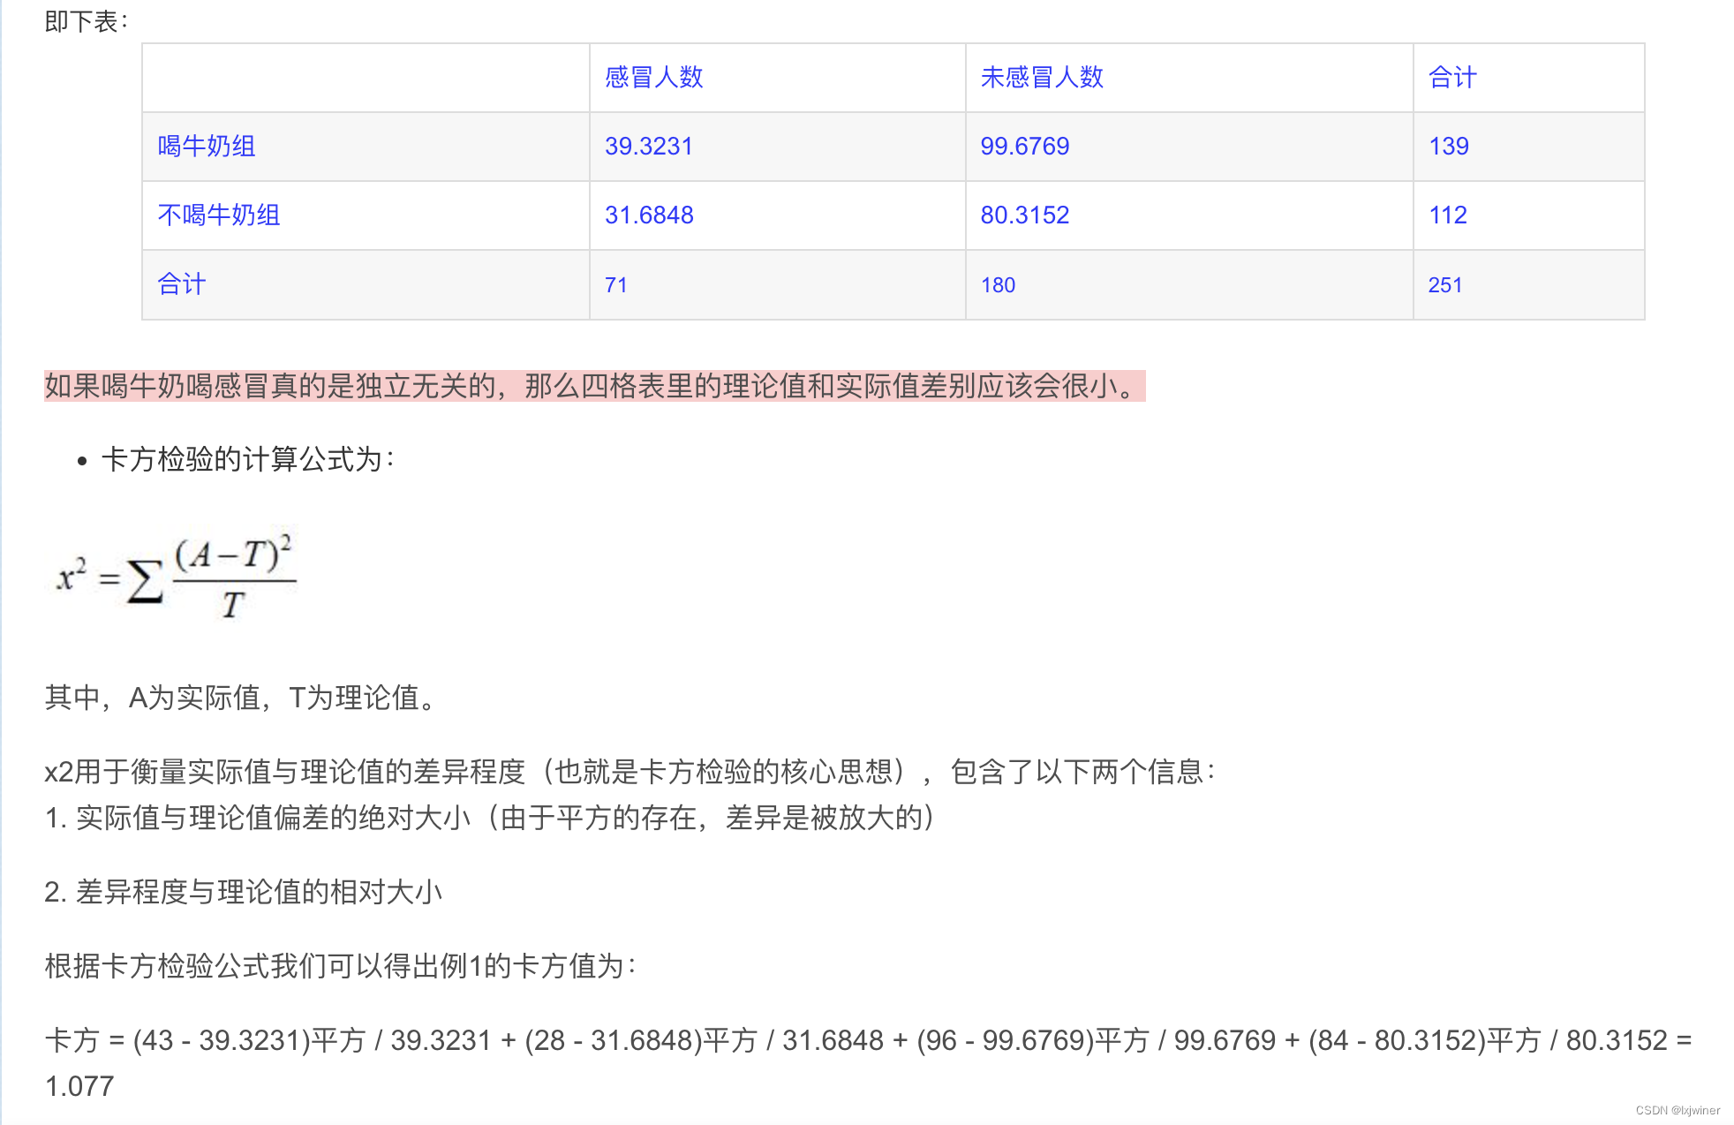Click the 合计 label in bottom row

tap(182, 284)
